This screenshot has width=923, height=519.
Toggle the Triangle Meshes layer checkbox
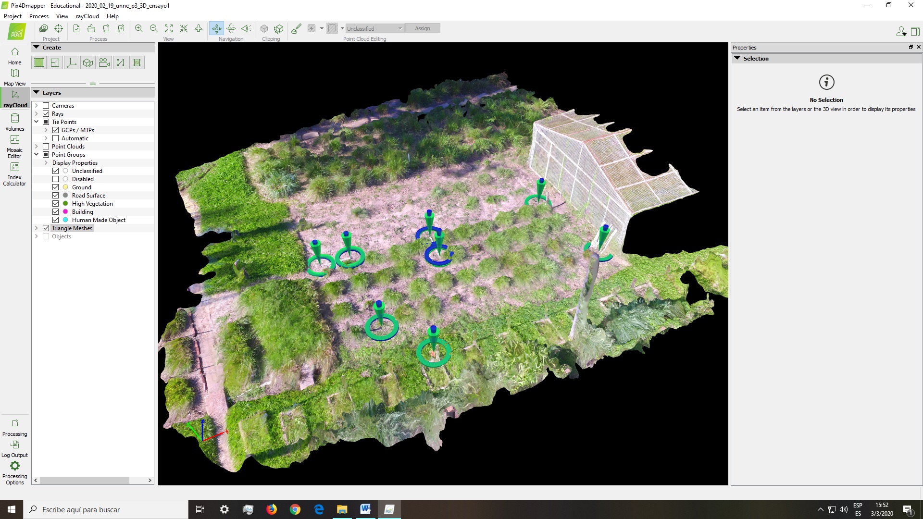pos(46,228)
